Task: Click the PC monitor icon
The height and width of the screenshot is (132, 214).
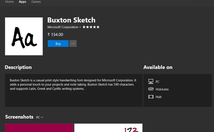Action: tap(151, 81)
